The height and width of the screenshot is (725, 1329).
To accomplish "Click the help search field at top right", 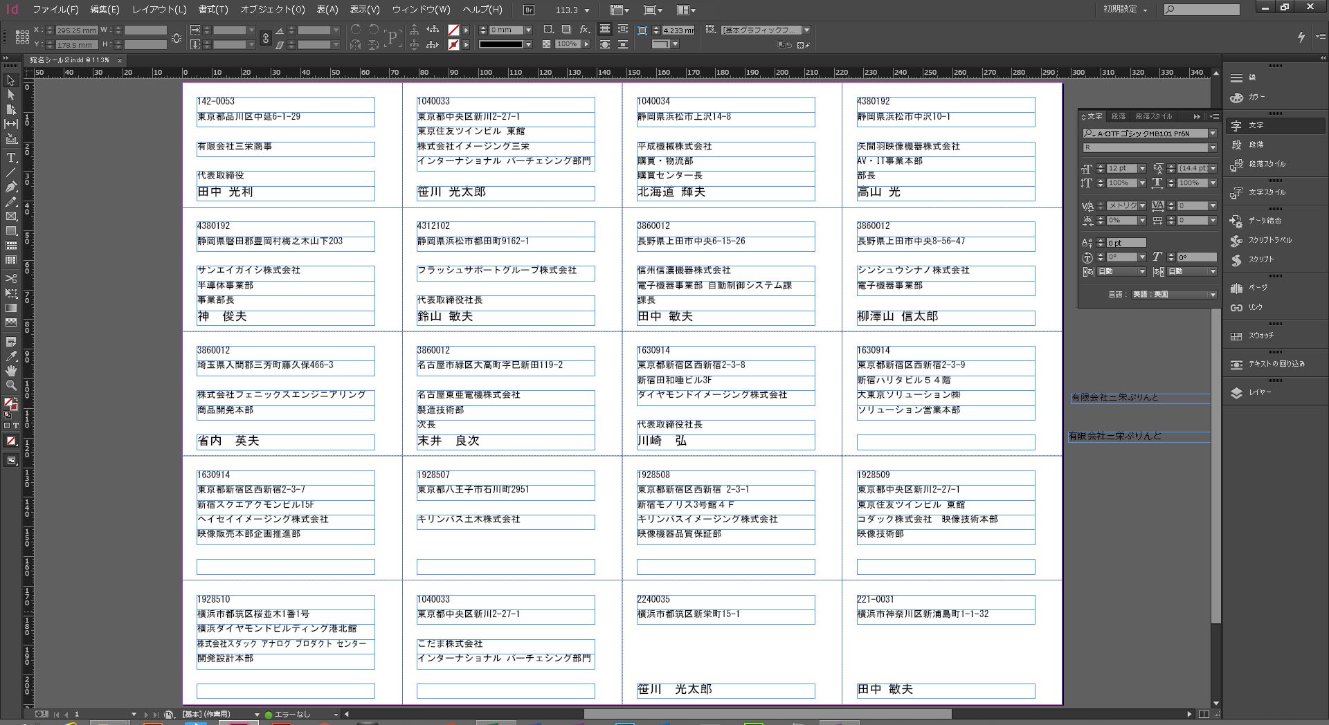I will coord(1201,9).
